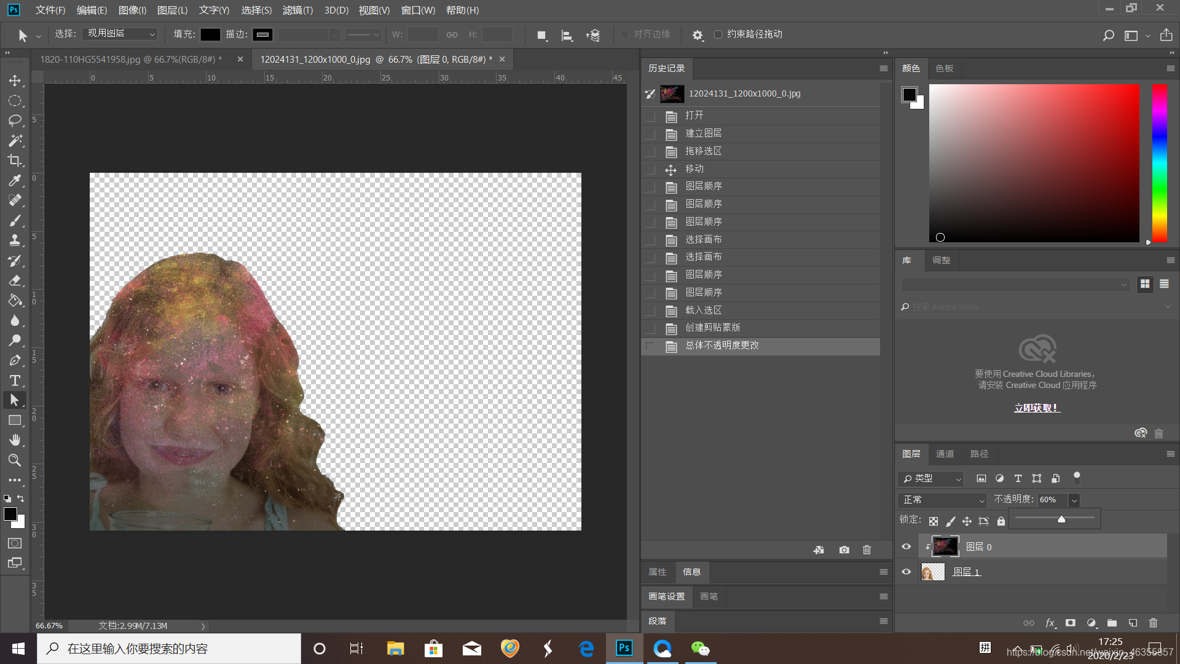Choose the Horizontal Type tool
Screen dimensions: 1180x664
click(x=15, y=381)
